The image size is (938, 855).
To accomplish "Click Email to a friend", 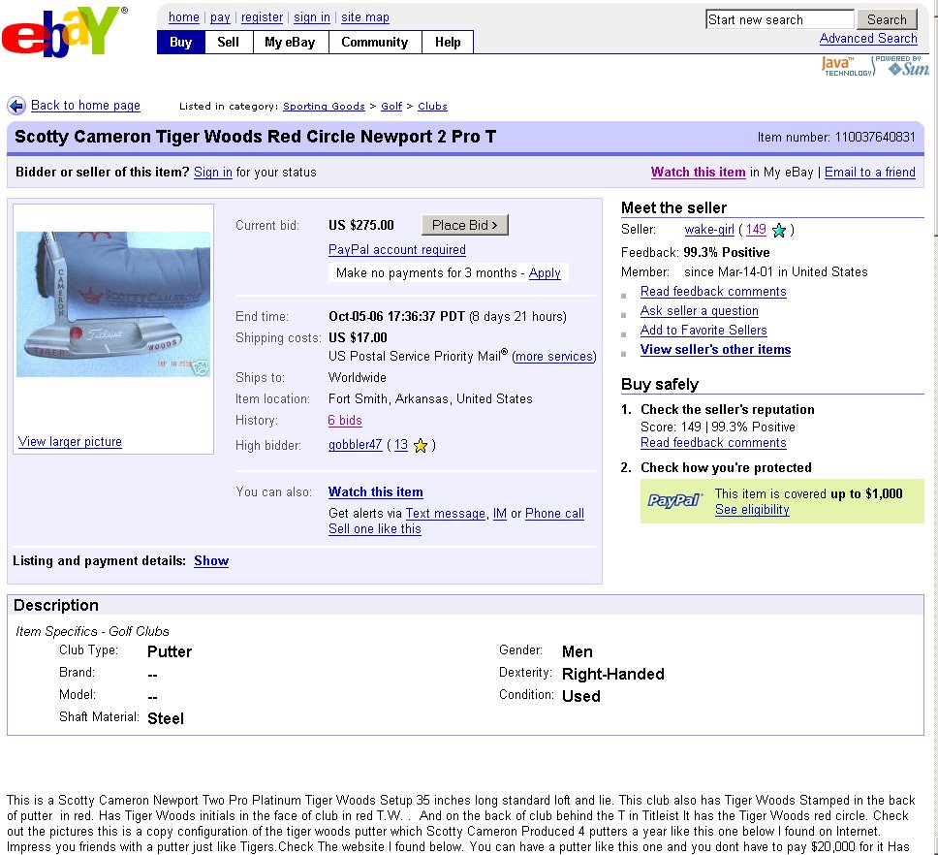I will pyautogui.click(x=870, y=173).
